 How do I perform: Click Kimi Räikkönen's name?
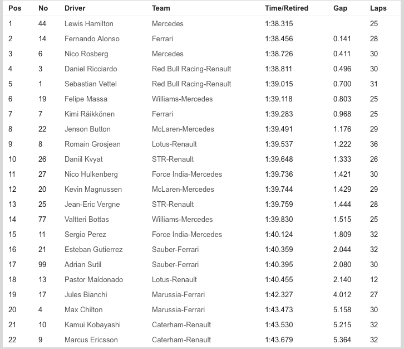coord(90,114)
